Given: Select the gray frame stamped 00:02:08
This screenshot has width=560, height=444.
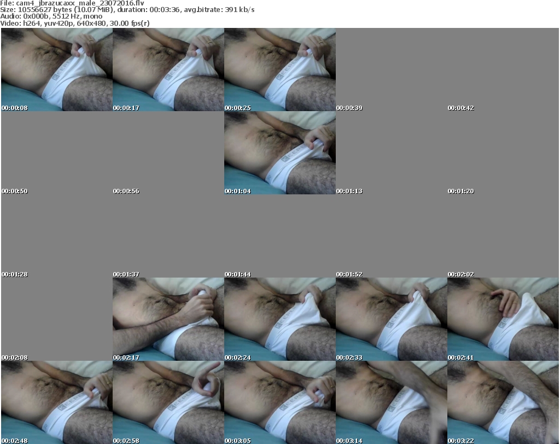Looking at the screenshot, I should [57, 319].
